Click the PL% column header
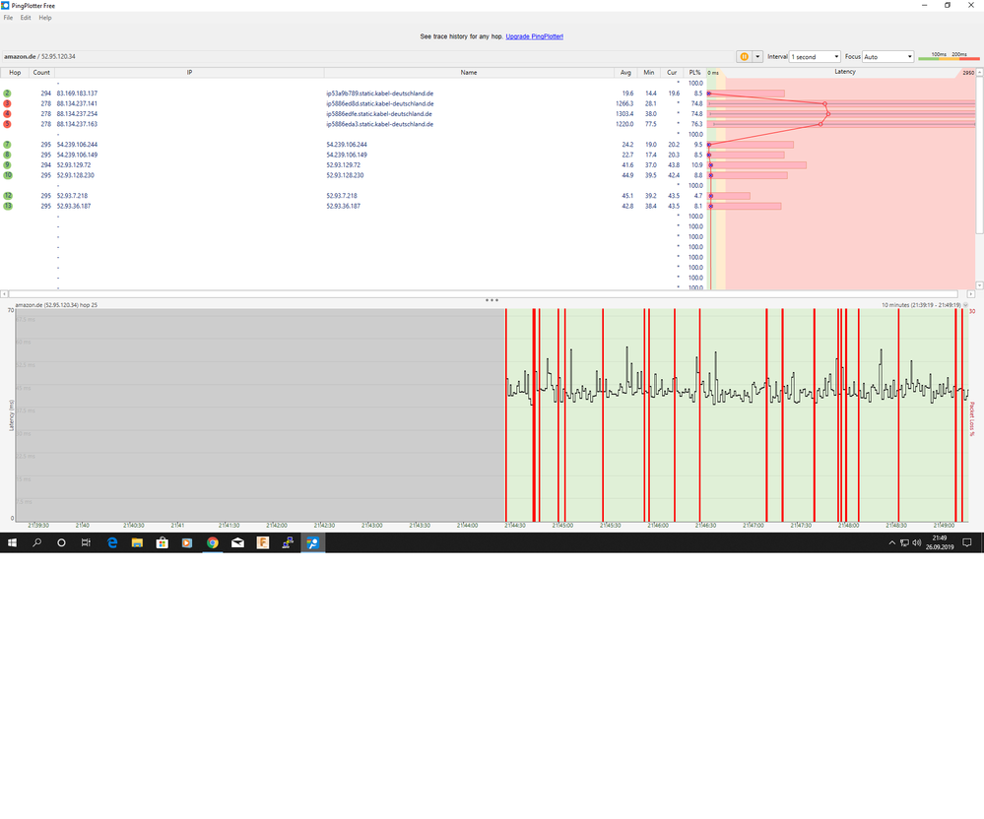 point(694,73)
